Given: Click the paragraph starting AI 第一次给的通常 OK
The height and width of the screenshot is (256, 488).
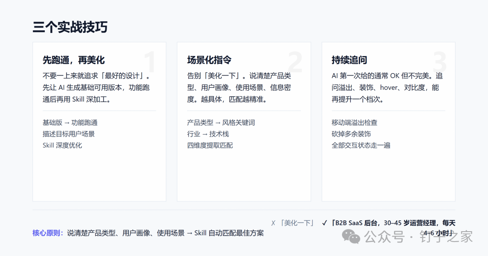Looking at the screenshot, I should 387,88.
